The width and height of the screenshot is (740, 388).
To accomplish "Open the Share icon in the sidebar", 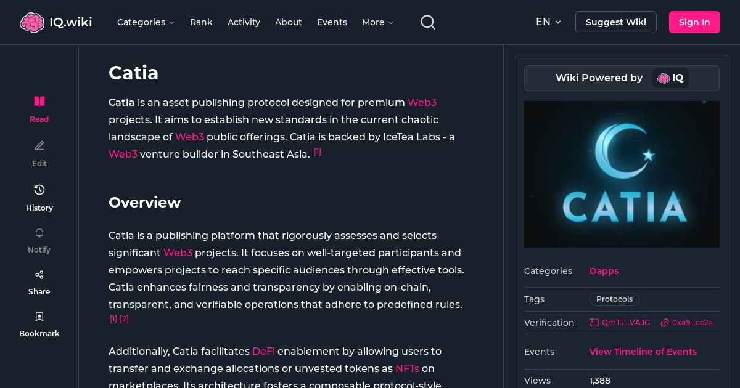I will 39,274.
